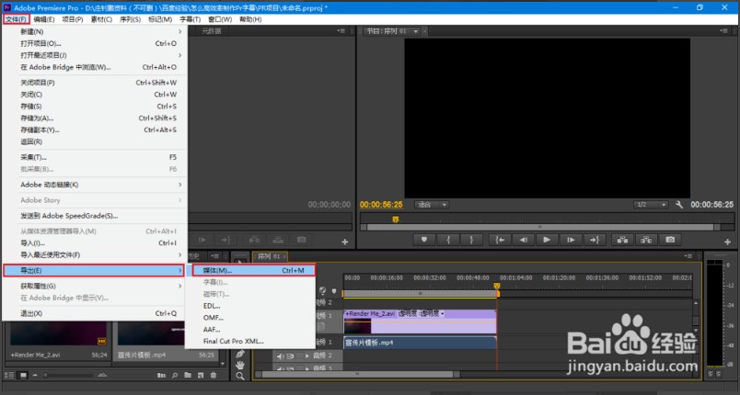Viewport: 740px width, 395px height.
Task: Open Program monitor settings wrench
Action: (x=678, y=205)
